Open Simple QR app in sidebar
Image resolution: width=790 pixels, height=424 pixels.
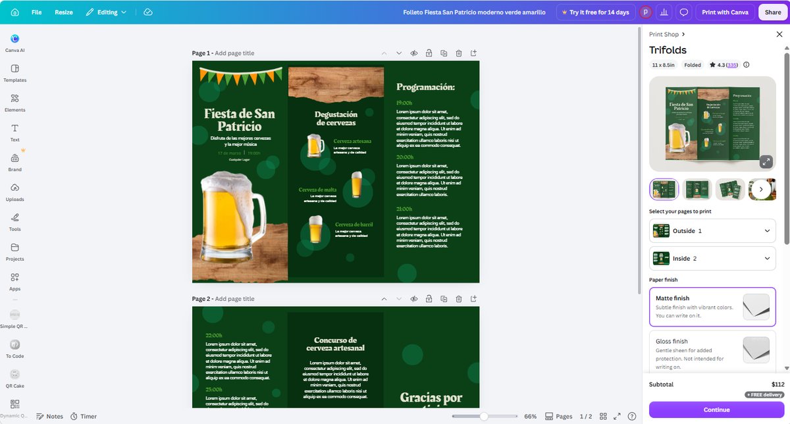point(14,319)
